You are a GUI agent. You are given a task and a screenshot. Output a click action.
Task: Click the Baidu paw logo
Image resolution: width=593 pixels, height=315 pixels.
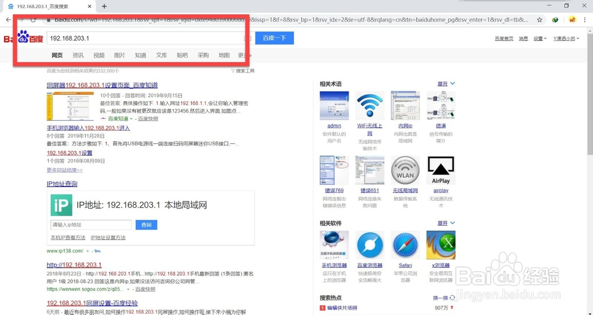[24, 38]
